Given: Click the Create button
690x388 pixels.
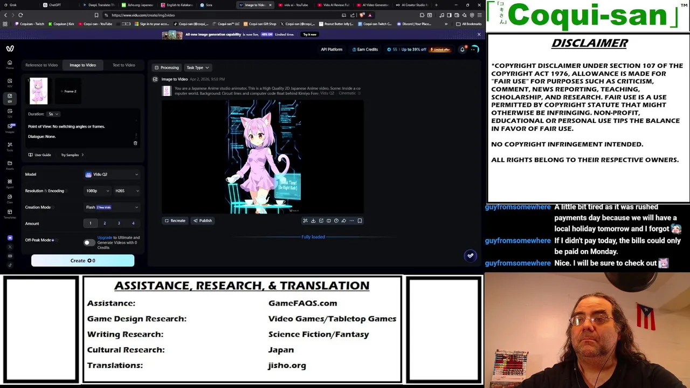Looking at the screenshot, I should point(82,261).
